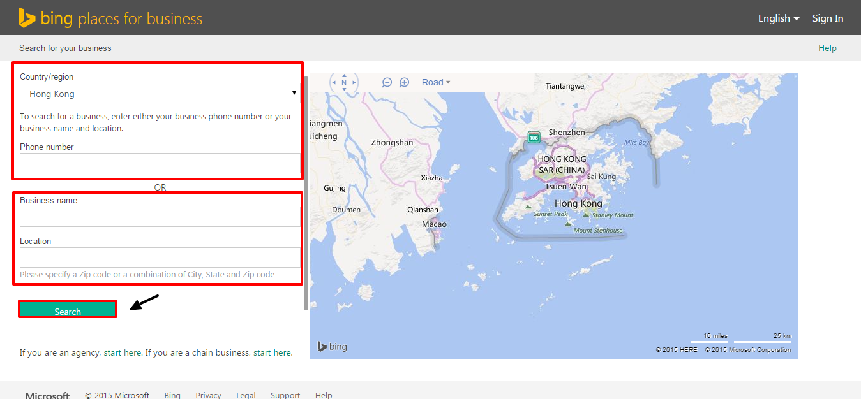Click the Shenzhen label on the map
The image size is (861, 399).
point(567,133)
